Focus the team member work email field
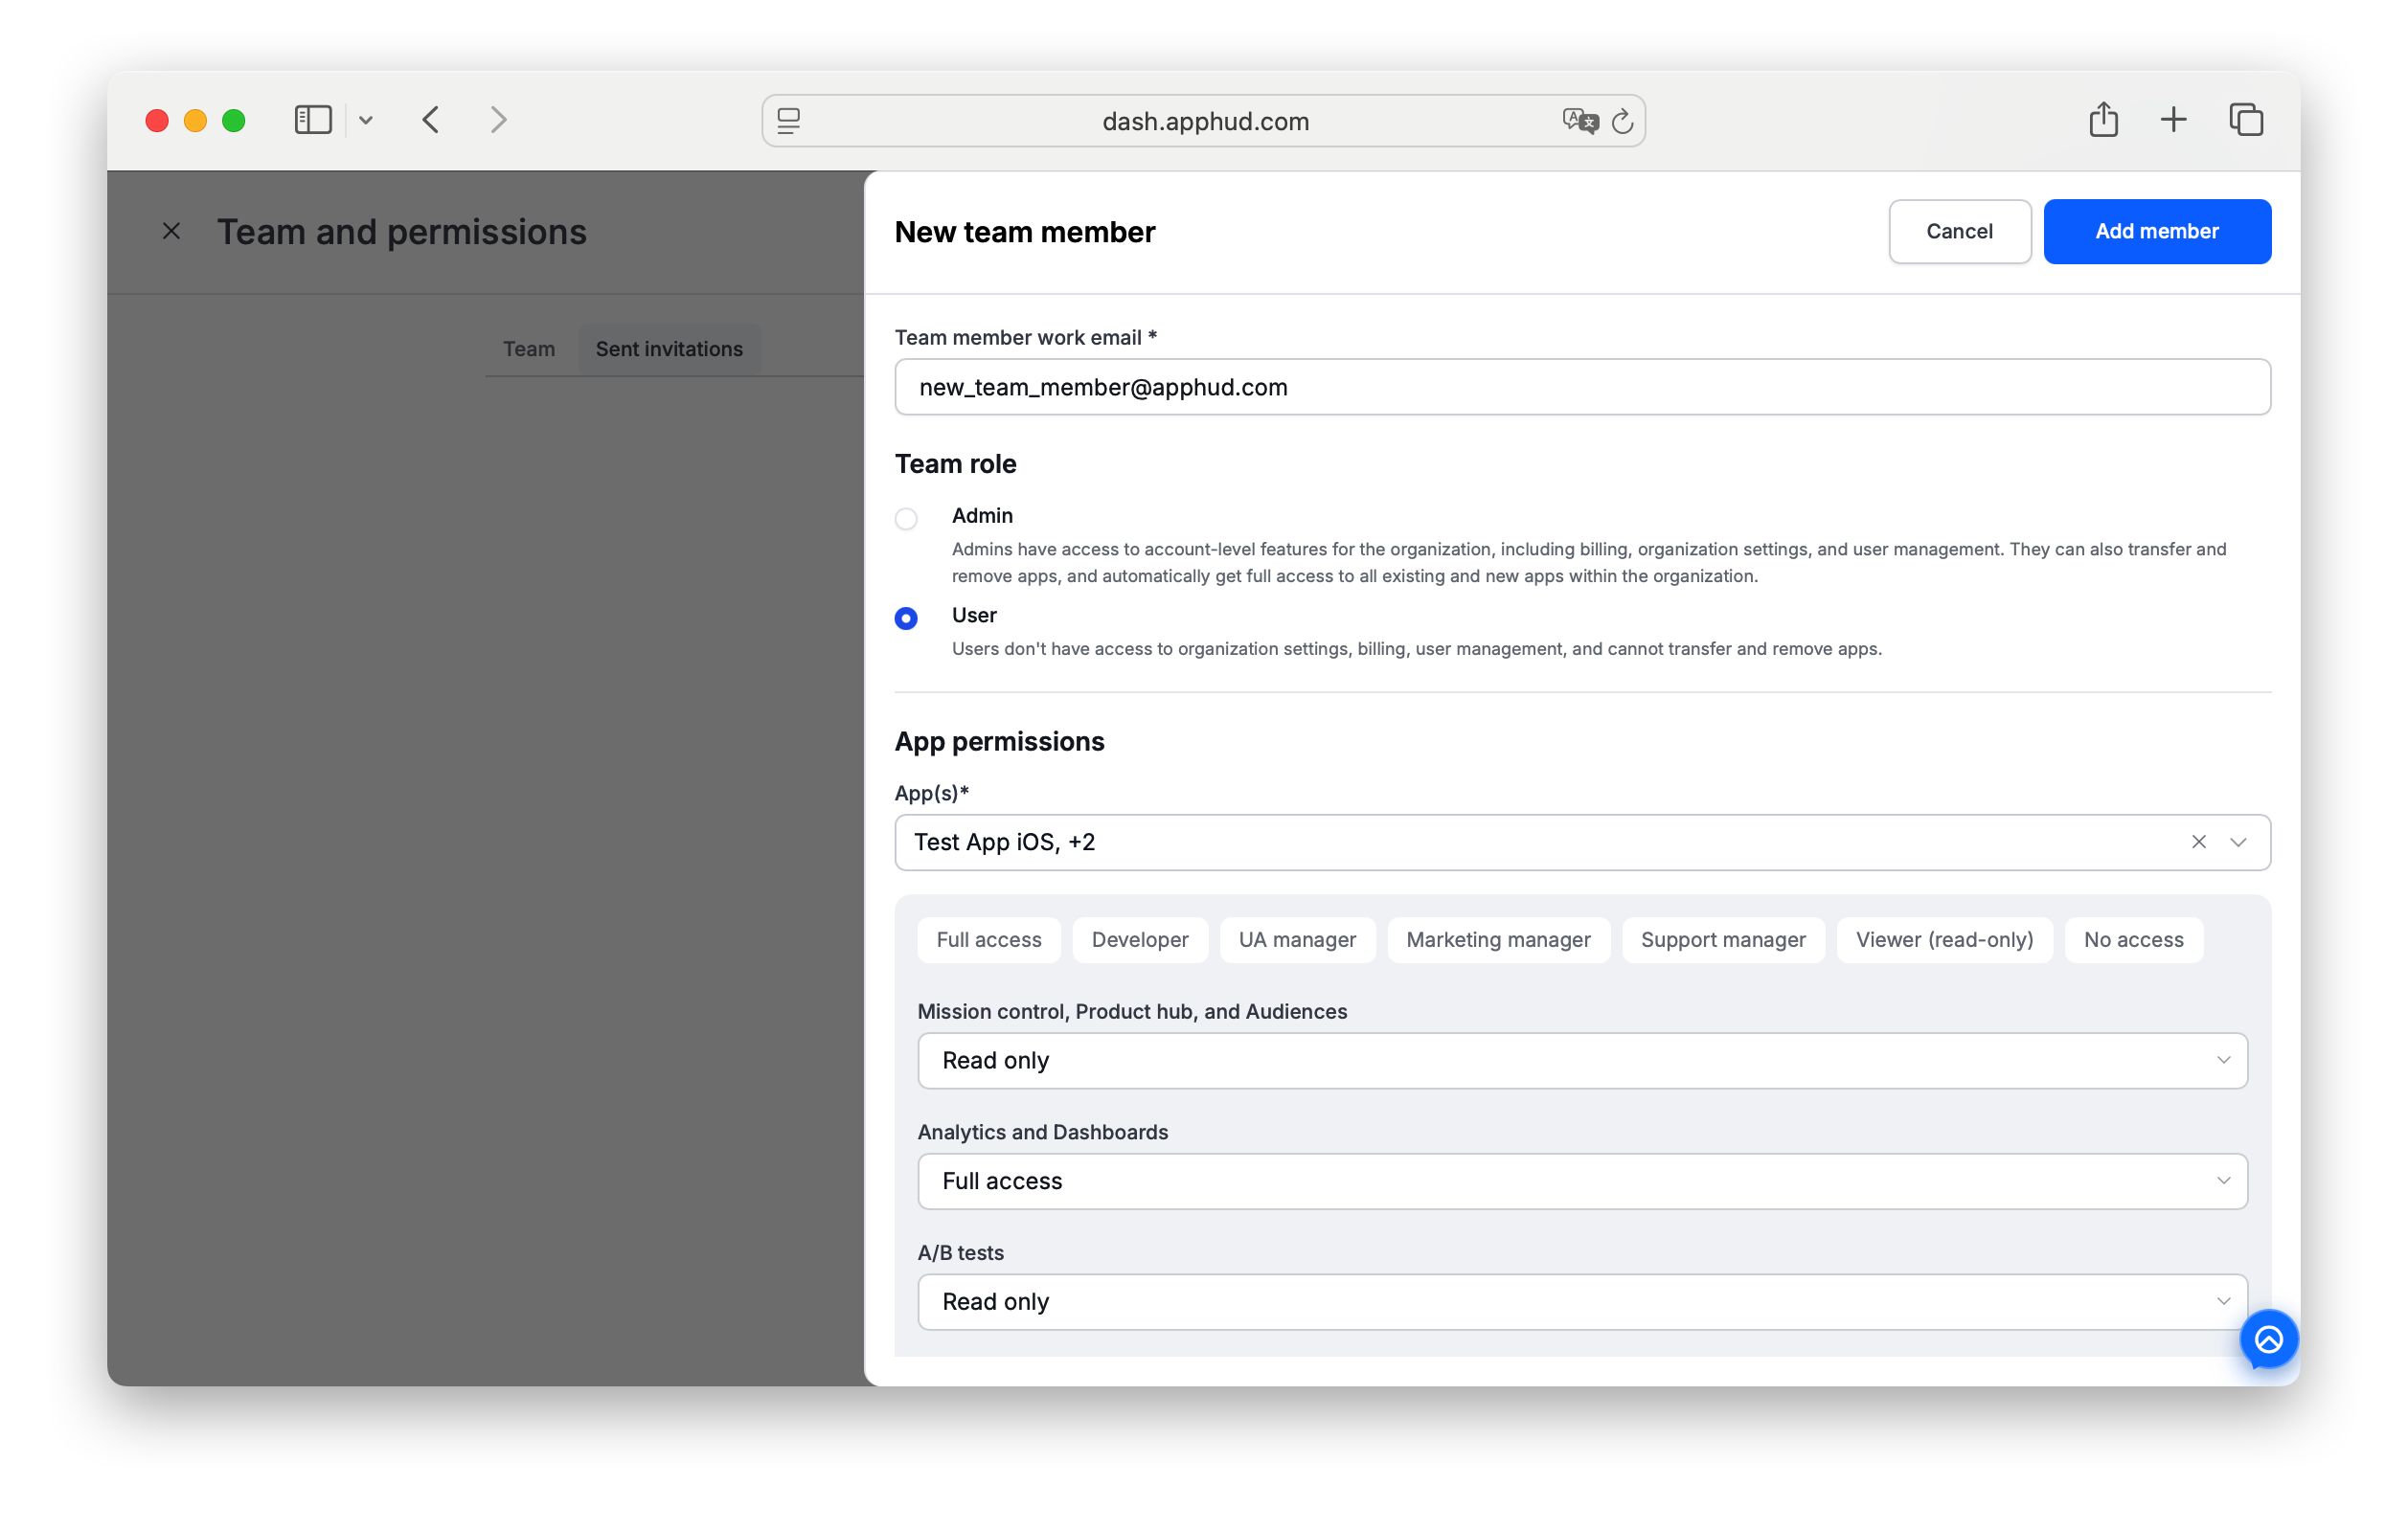The width and height of the screenshot is (2408, 1530). tap(1582, 387)
